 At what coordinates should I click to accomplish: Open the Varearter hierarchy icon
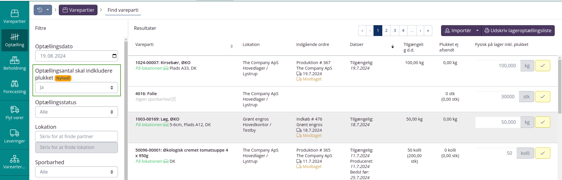point(15,159)
